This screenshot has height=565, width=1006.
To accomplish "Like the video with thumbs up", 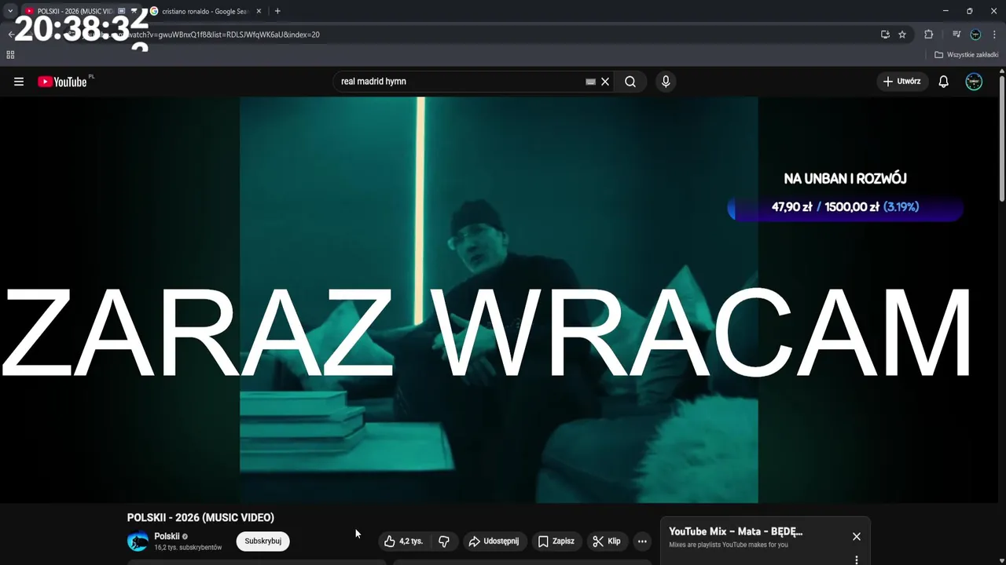I will click(x=403, y=541).
